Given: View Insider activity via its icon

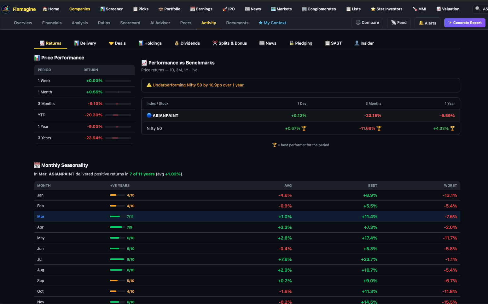Looking at the screenshot, I should [x=356, y=43].
